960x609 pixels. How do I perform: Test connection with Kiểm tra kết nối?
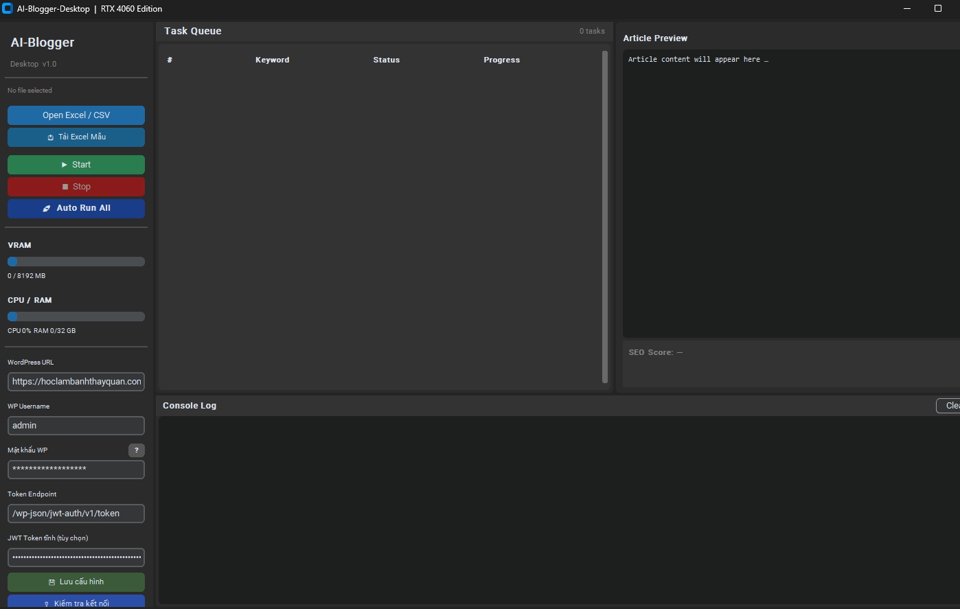[76, 602]
